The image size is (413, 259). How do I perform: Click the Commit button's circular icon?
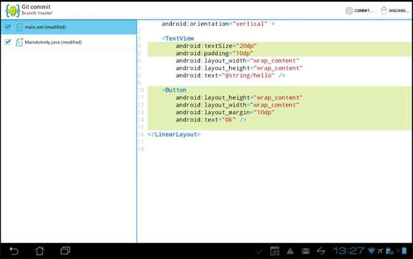(349, 11)
